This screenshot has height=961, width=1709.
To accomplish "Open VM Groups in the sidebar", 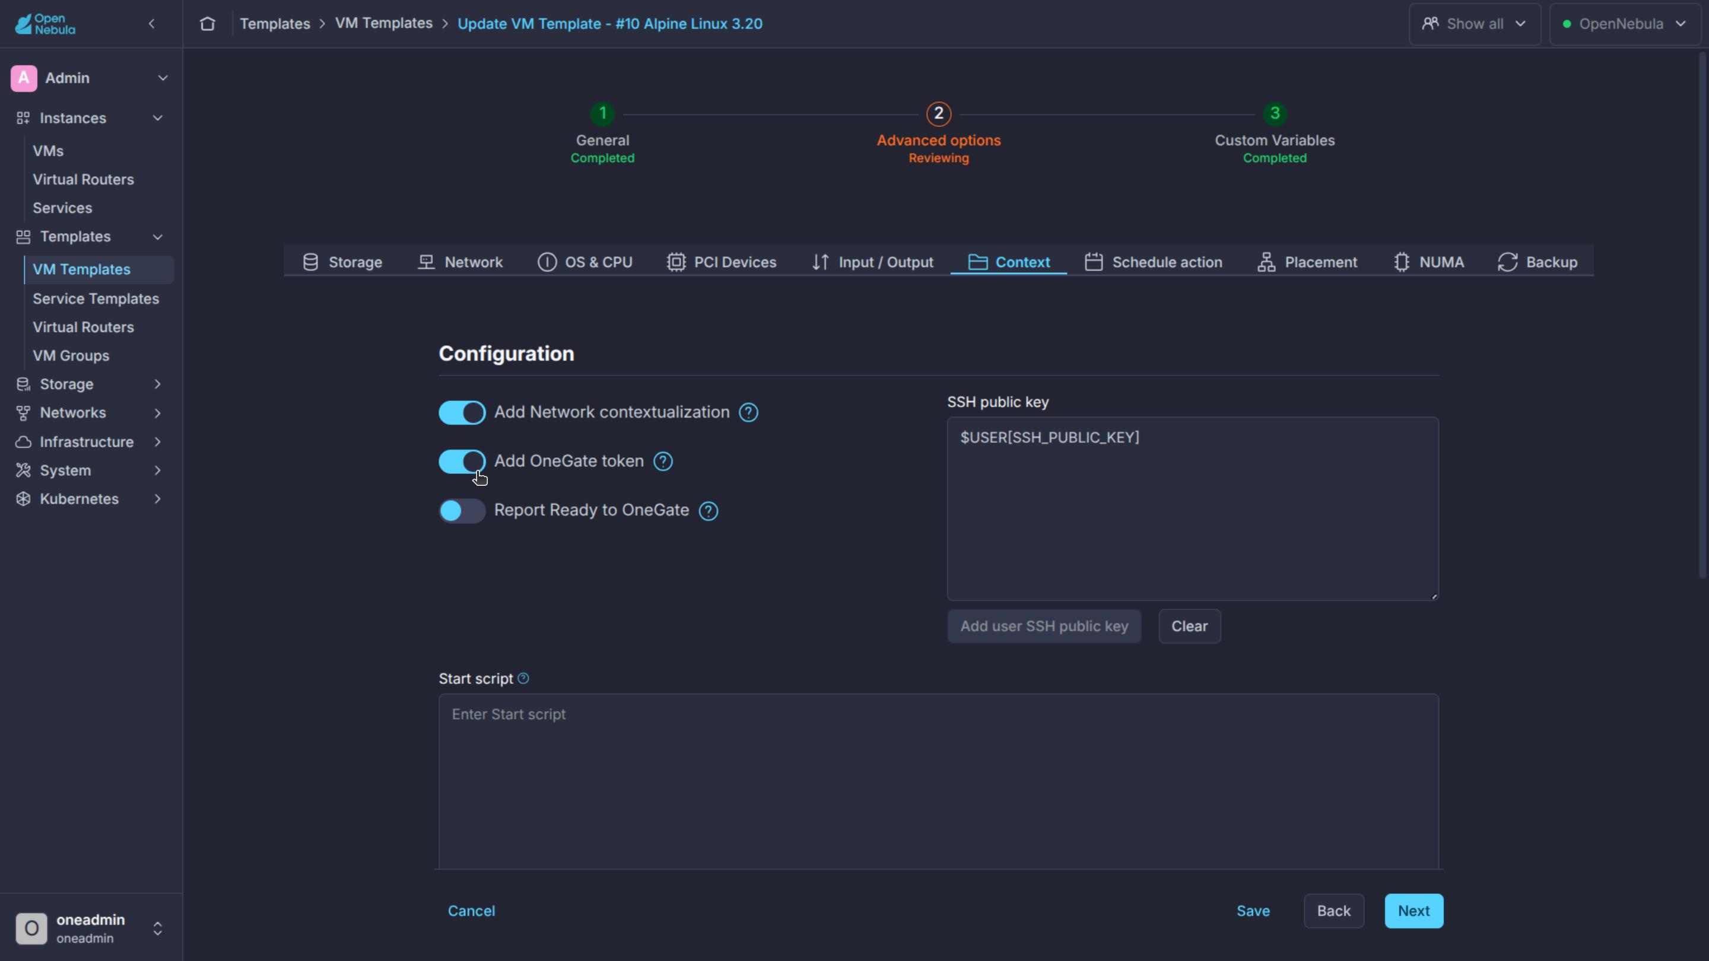I will (71, 355).
